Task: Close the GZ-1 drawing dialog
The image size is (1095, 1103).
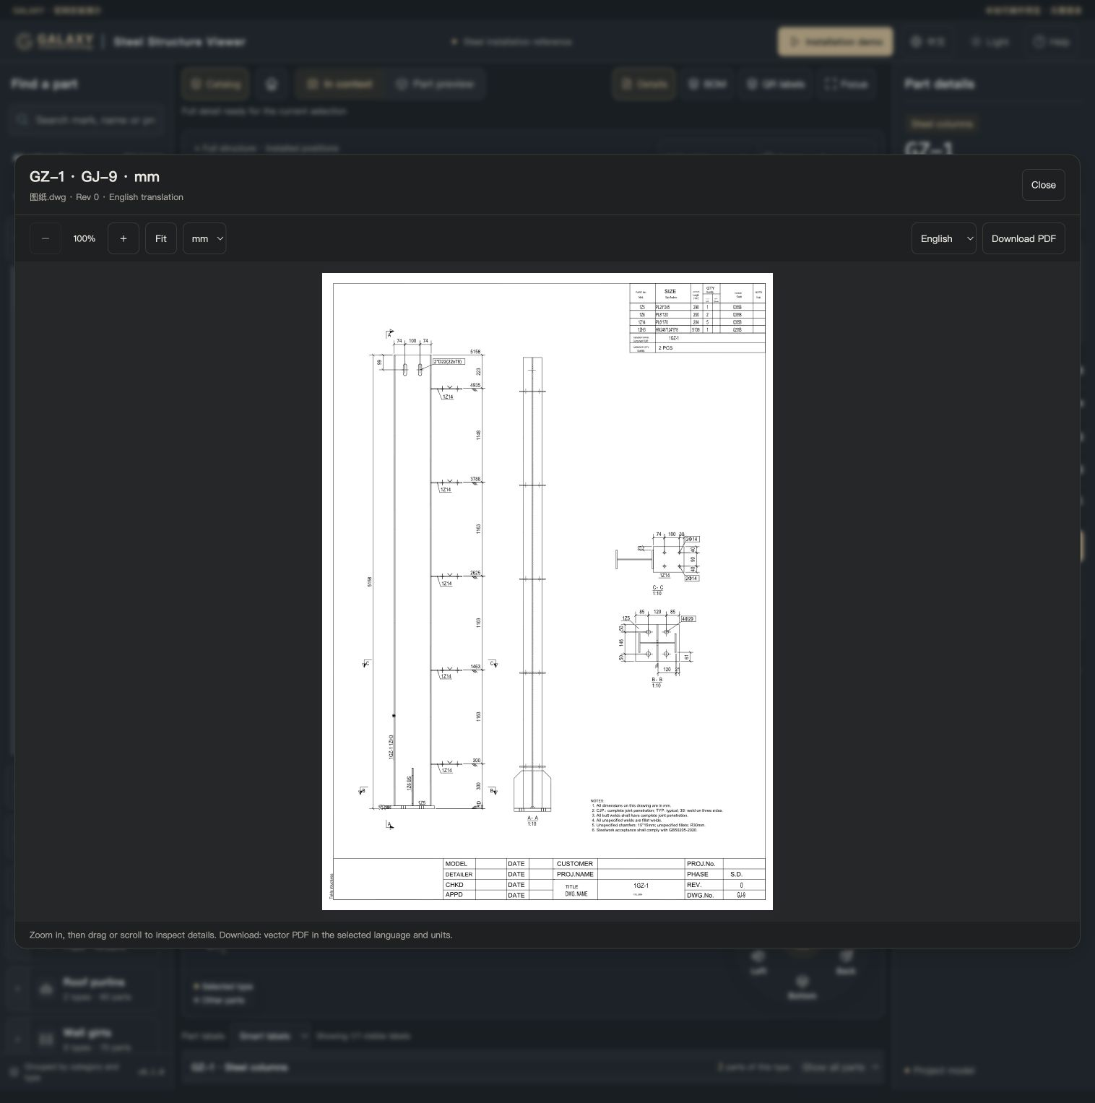Action: click(1043, 185)
